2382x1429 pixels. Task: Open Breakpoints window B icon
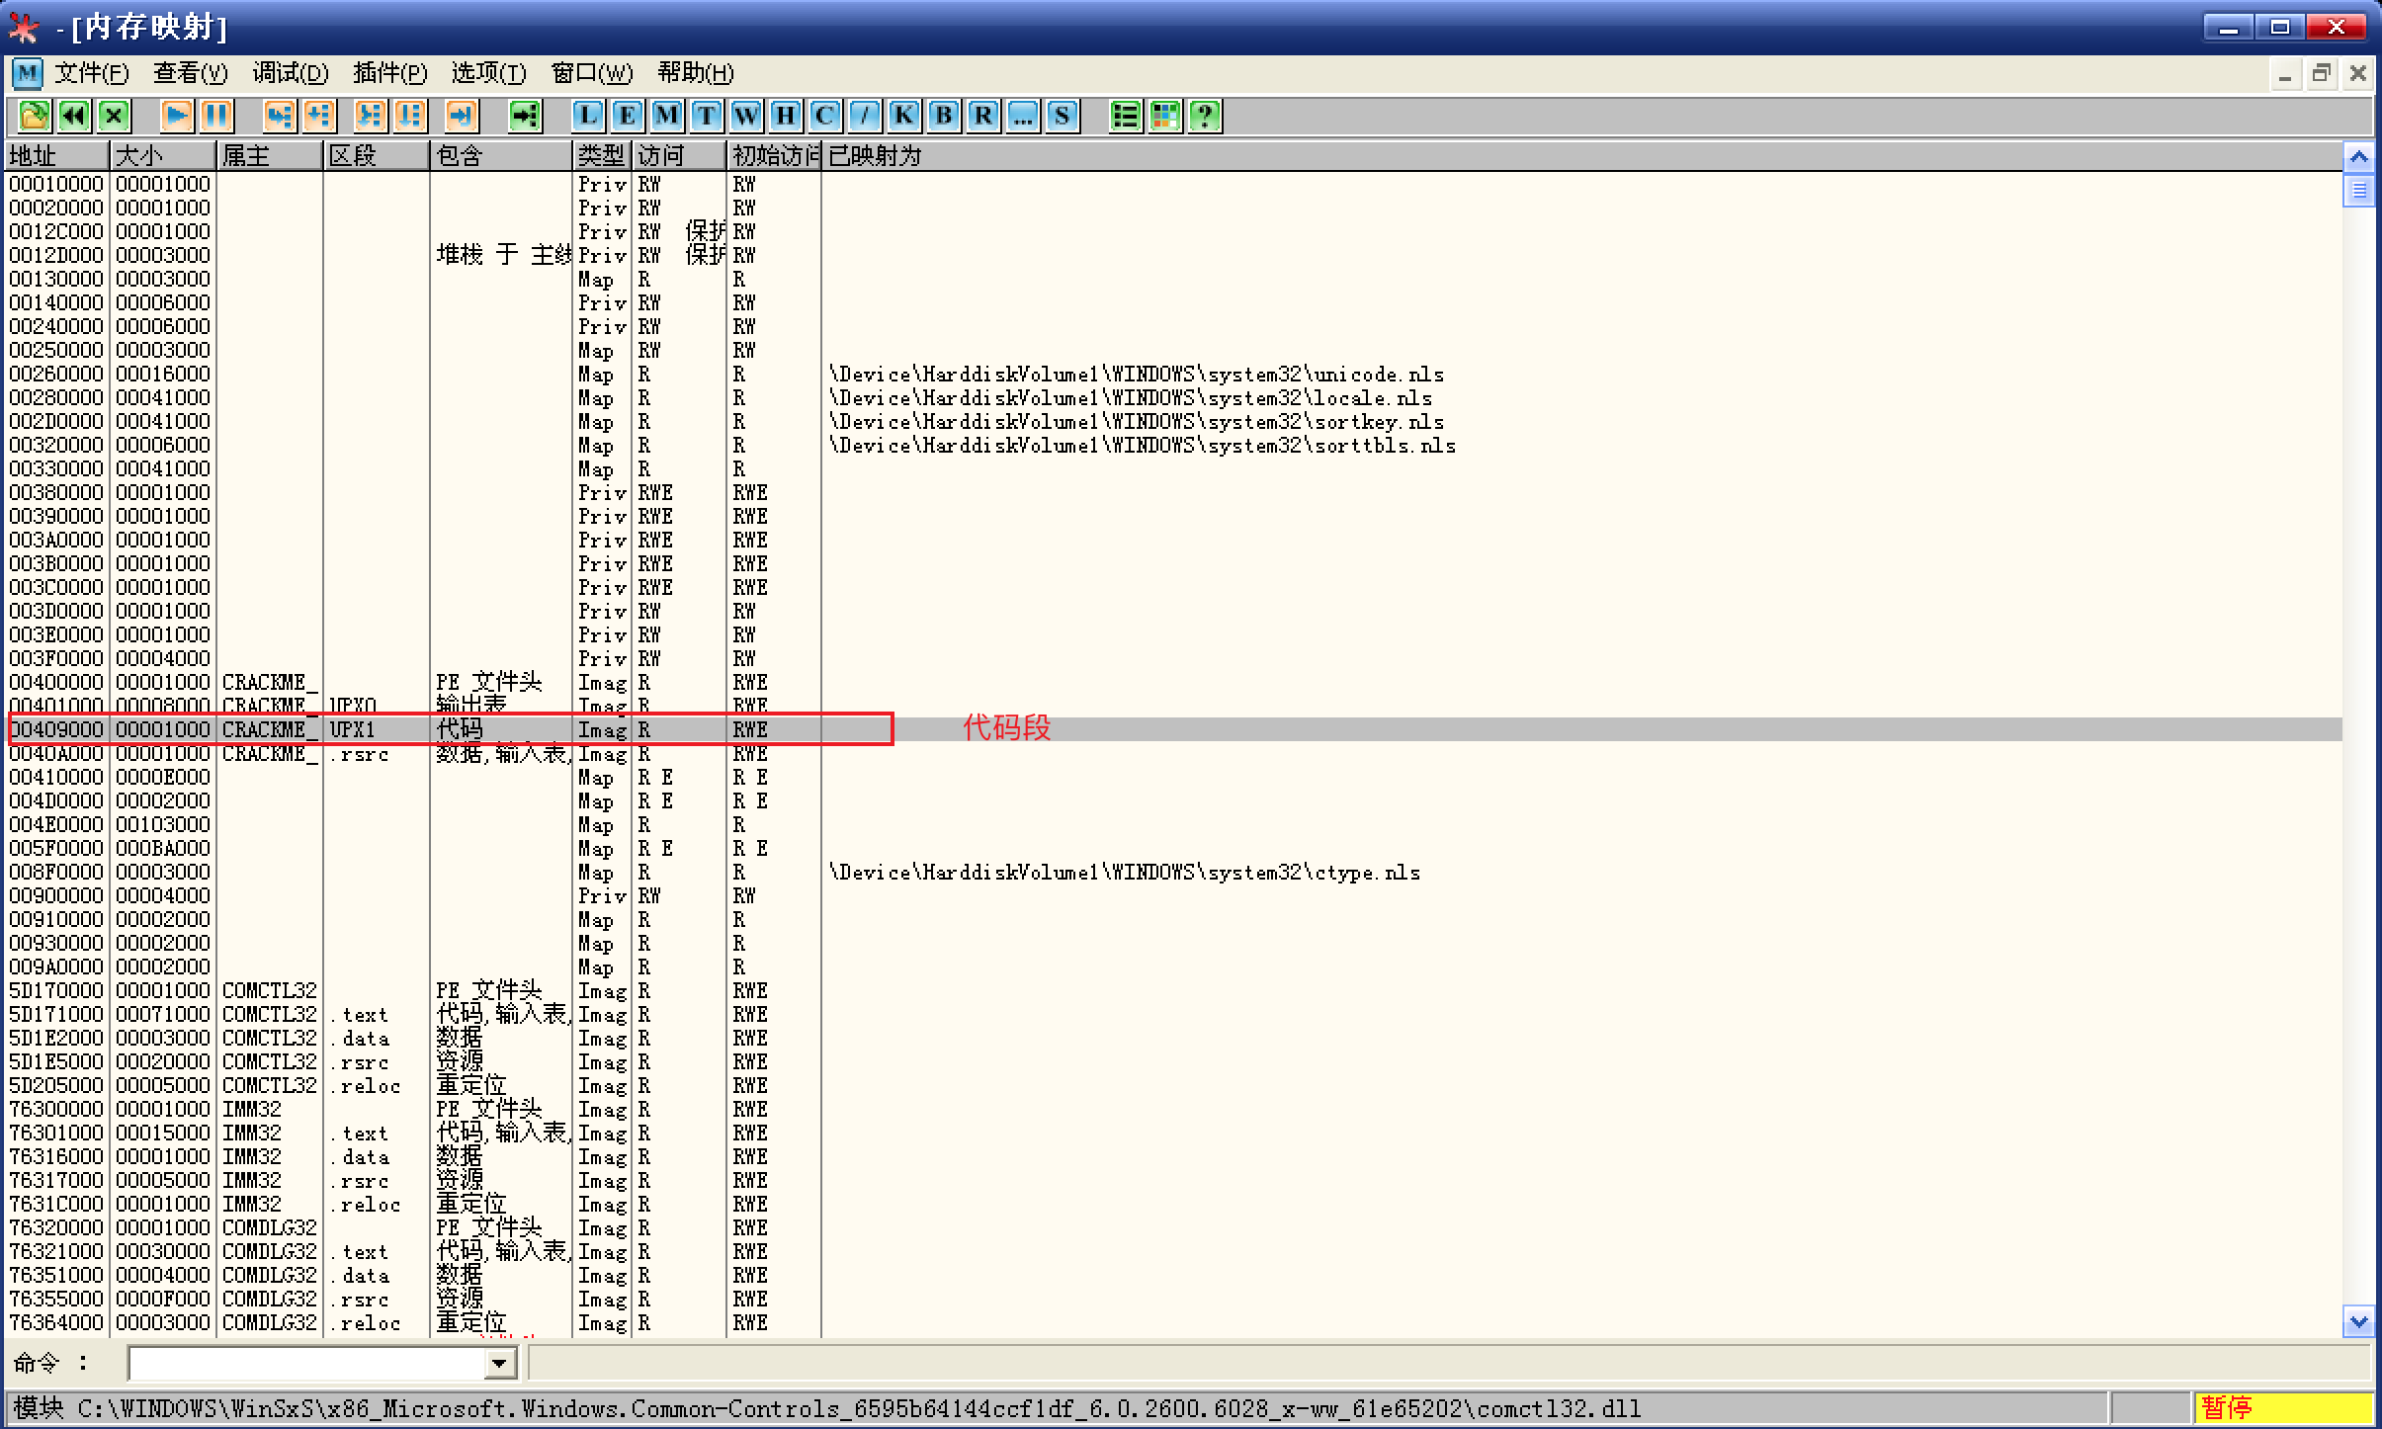944,117
